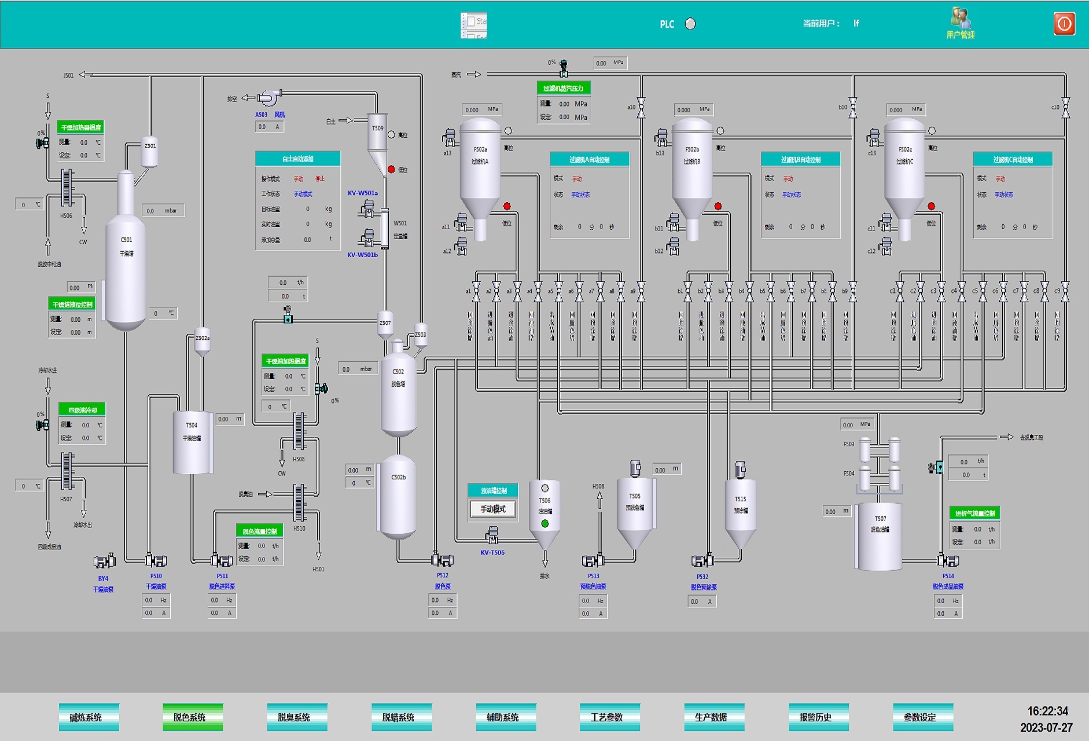Click pump P511 脱色进料泵
Image resolution: width=1089 pixels, height=741 pixels.
(x=222, y=560)
